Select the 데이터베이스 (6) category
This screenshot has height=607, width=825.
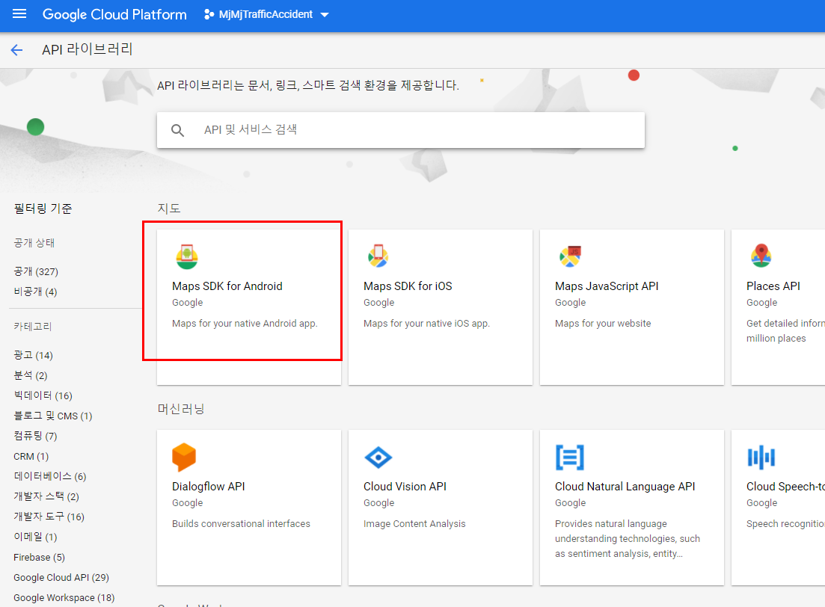click(50, 476)
